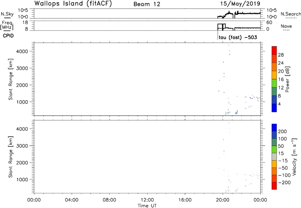
Task: Click the "28" Power colorbar label
Action: pyautogui.click(x=281, y=55)
